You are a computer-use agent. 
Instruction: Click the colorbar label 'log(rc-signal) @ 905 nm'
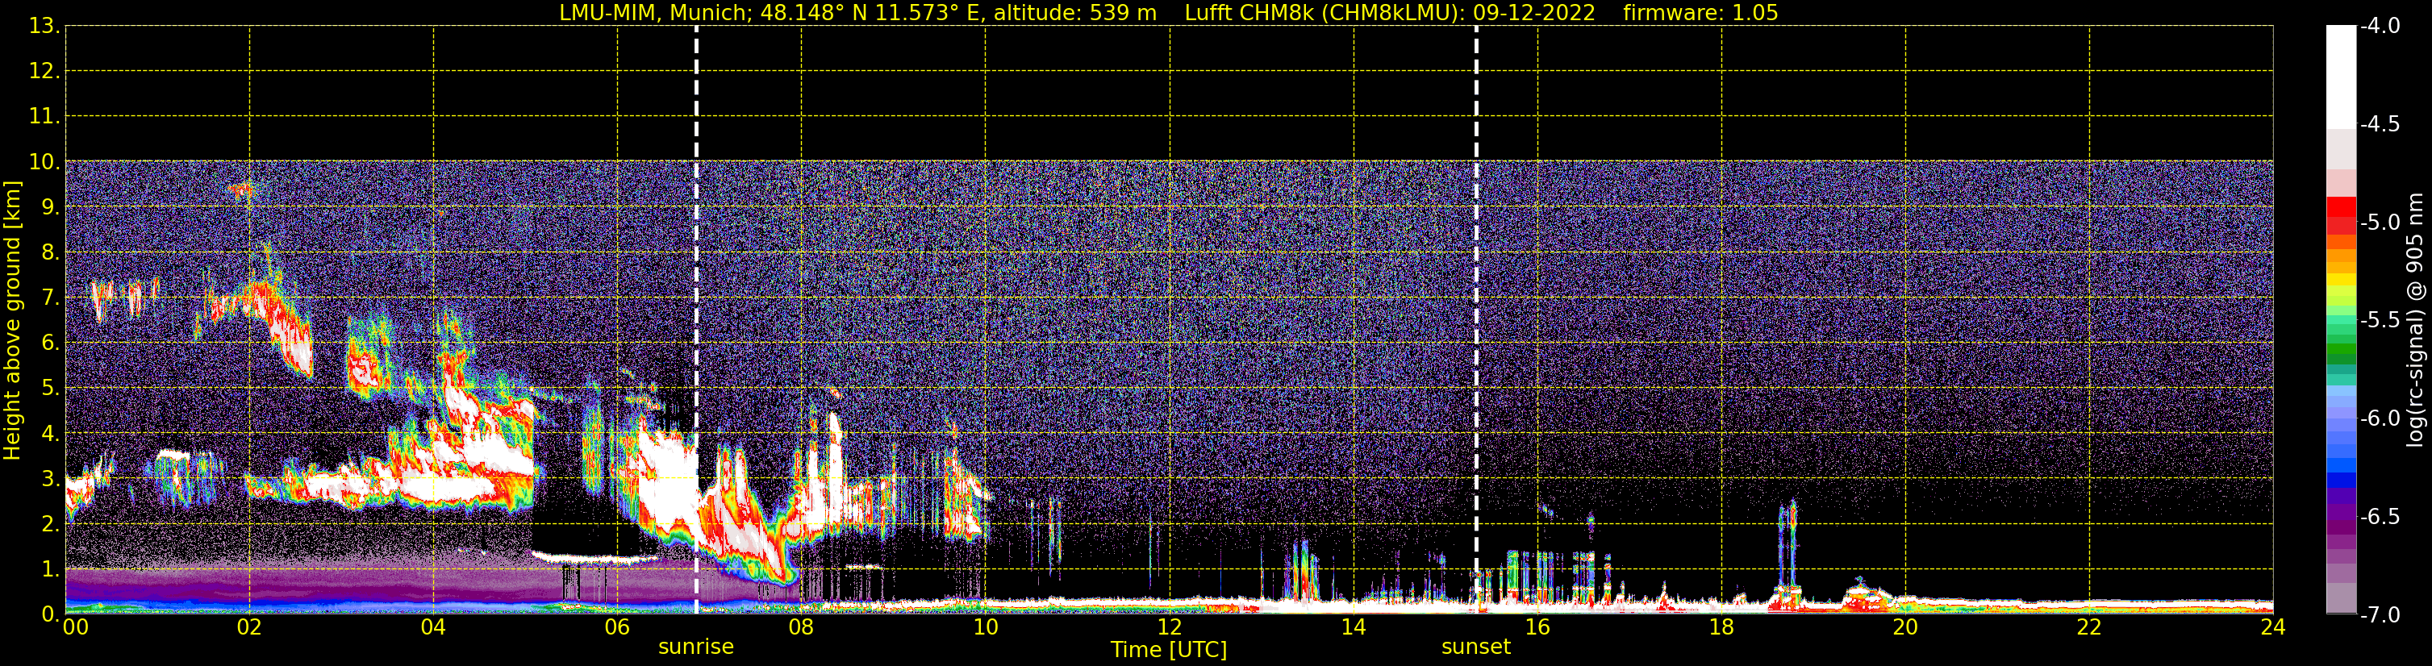point(2415,320)
